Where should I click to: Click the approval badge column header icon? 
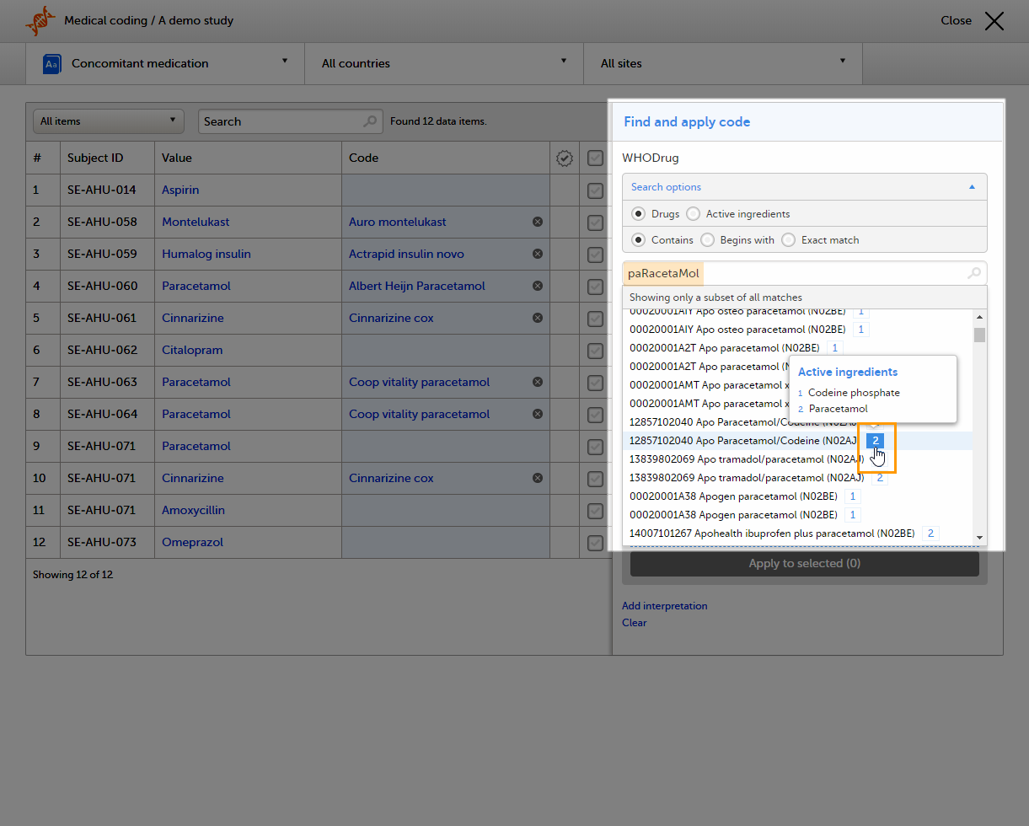click(565, 158)
